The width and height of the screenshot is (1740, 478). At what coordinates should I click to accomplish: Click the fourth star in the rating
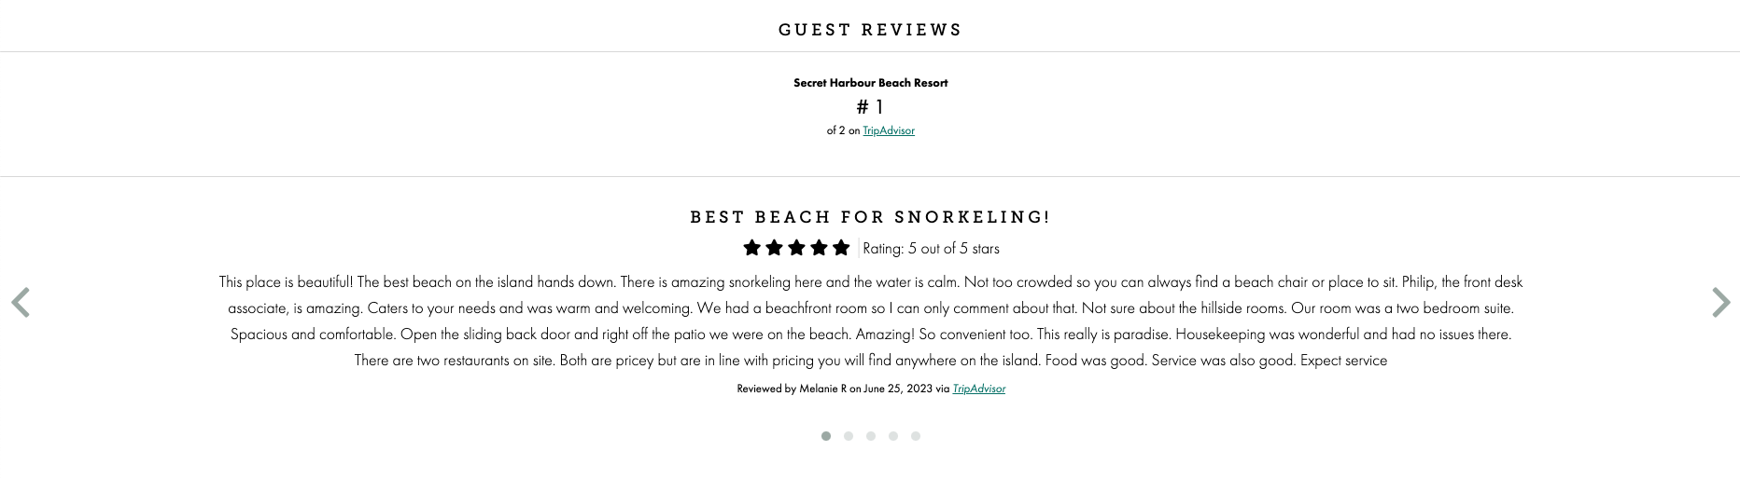point(820,248)
